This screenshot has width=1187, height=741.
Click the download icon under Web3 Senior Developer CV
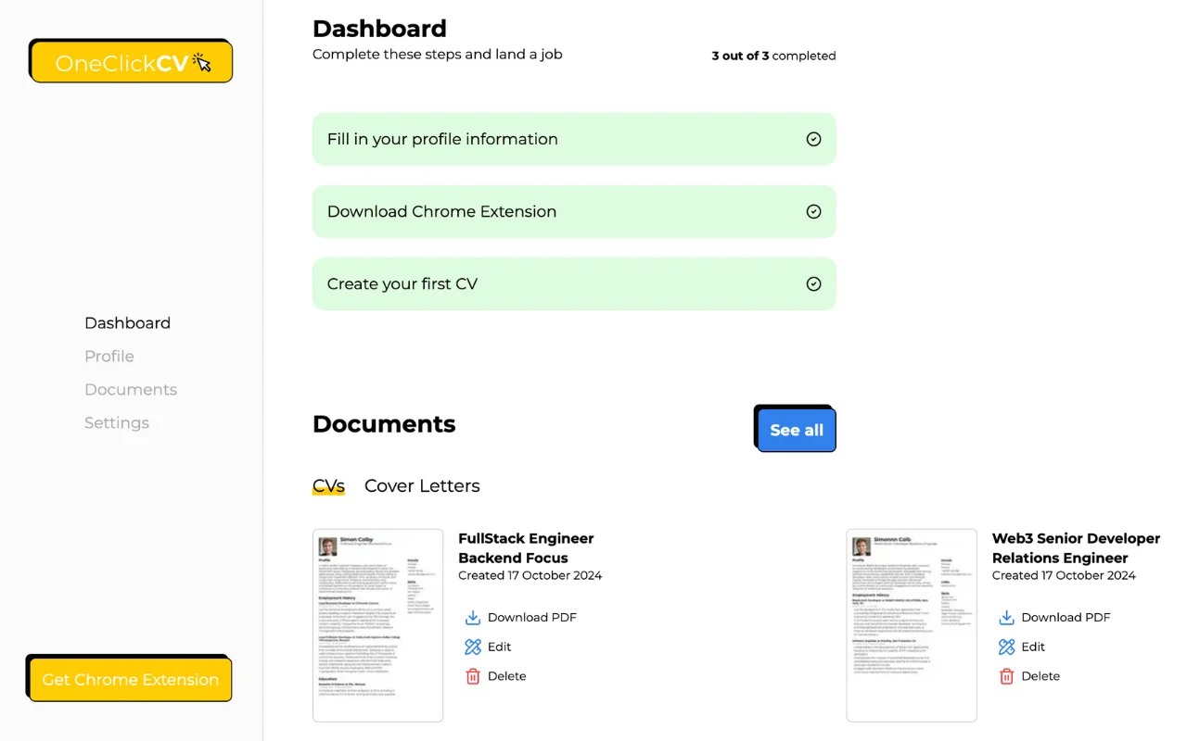[x=1006, y=617]
